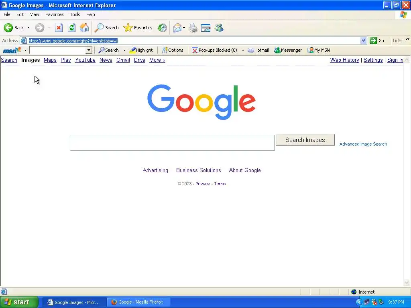Open Hotmail from MSN toolbar
411x308 pixels.
click(258, 50)
